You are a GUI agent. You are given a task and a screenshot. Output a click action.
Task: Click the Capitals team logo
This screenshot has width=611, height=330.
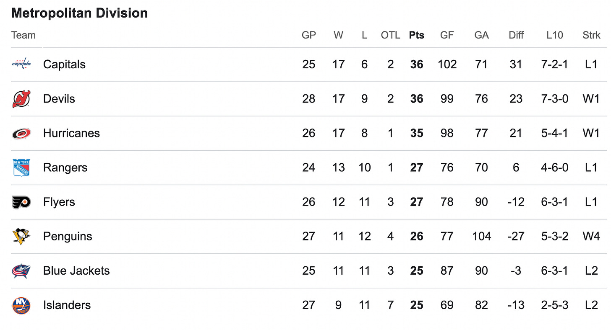[21, 64]
